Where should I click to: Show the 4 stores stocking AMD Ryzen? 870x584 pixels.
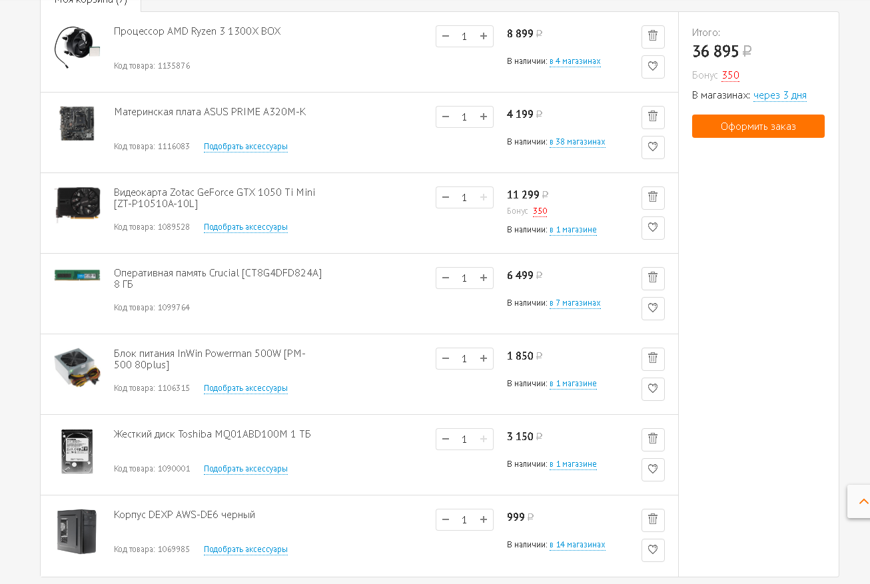[x=575, y=61]
